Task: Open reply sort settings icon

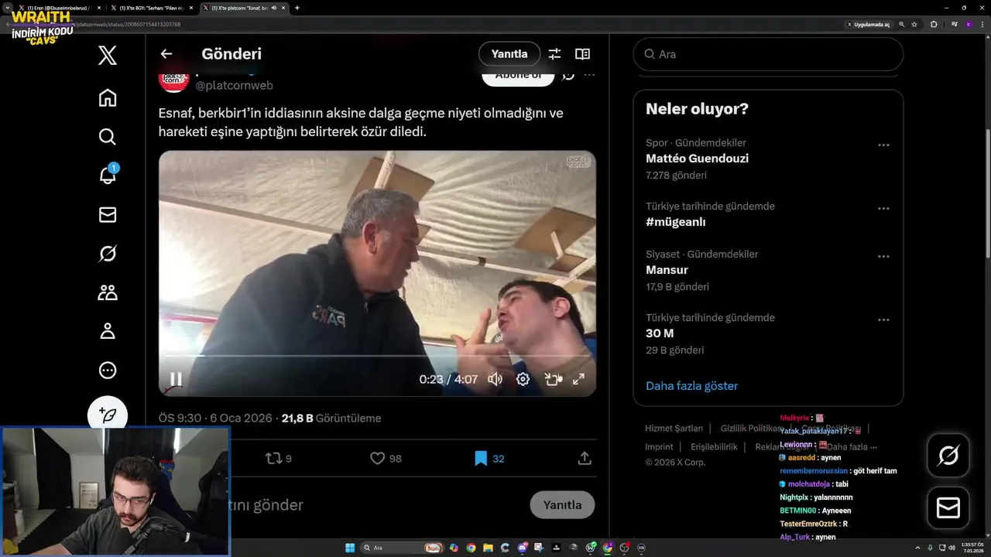Action: [x=554, y=54]
